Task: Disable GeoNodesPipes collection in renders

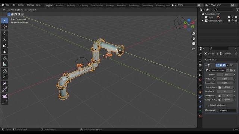Action: (236, 20)
